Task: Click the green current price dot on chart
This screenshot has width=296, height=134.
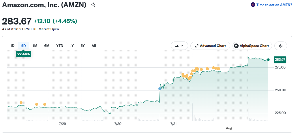Action: click(x=268, y=60)
